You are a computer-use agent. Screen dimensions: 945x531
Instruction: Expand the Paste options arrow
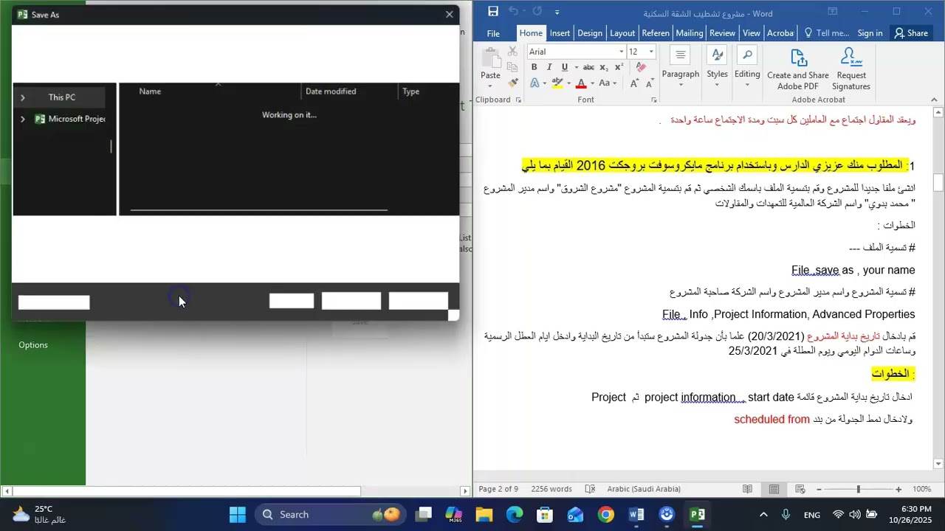click(x=490, y=87)
